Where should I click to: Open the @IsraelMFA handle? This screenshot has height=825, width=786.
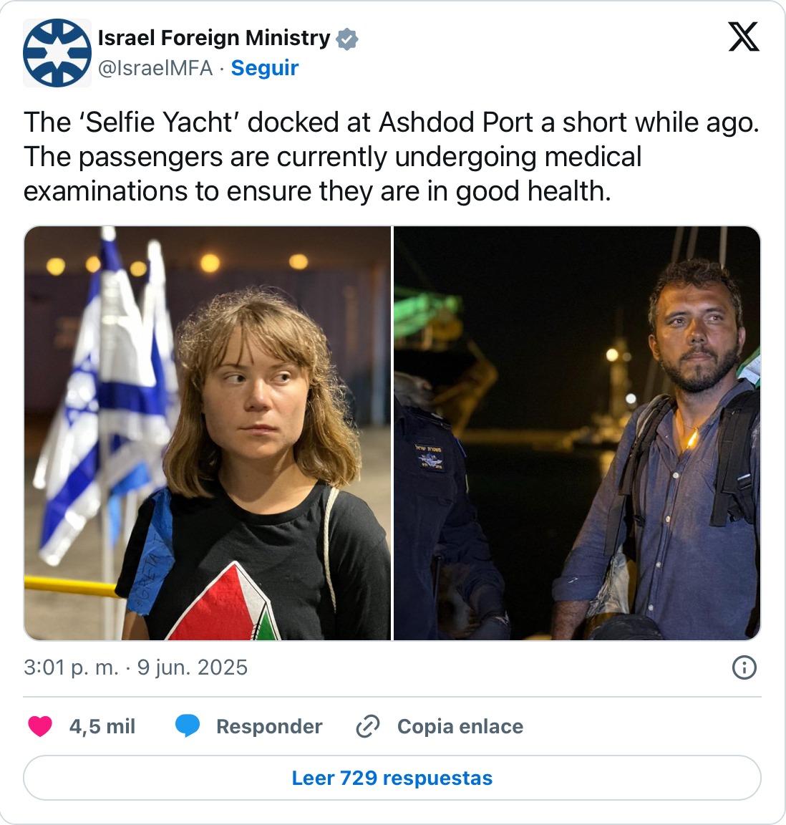(155, 68)
